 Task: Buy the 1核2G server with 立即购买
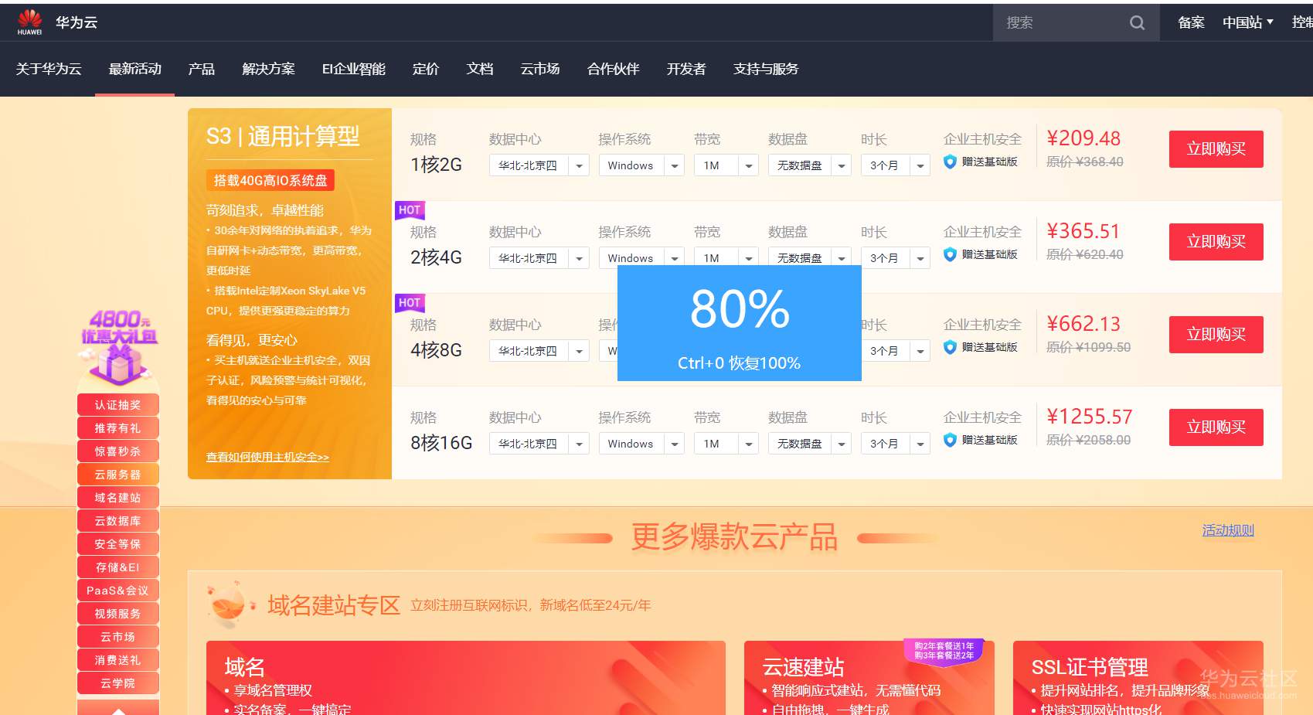[x=1216, y=149]
